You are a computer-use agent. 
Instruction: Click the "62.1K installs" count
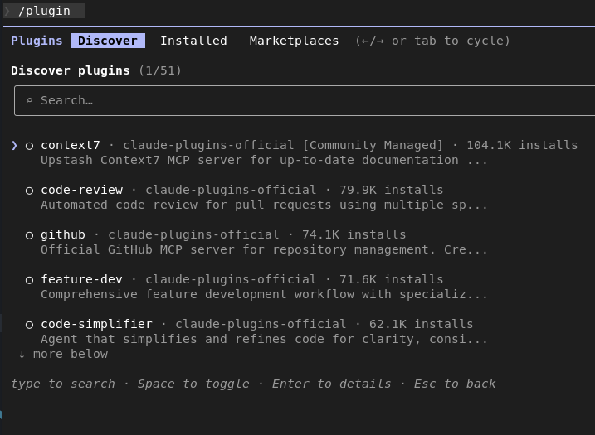421,324
